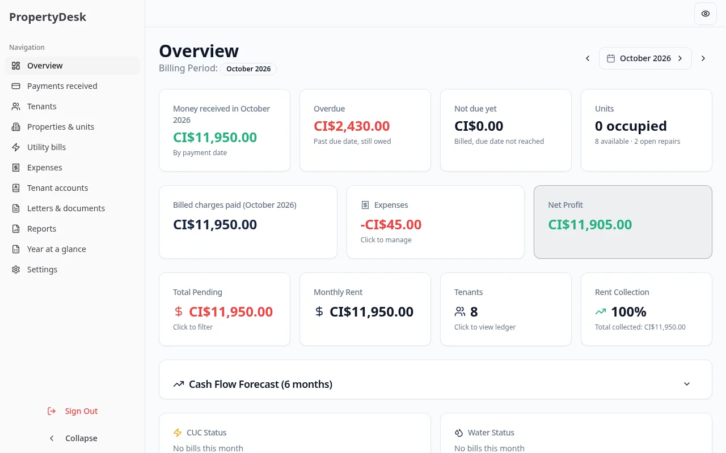The height and width of the screenshot is (453, 726).
Task: Click the dollar icon on Total Pending card
Action: (x=179, y=311)
